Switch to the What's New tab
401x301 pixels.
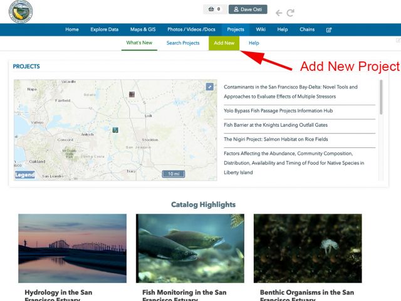[x=139, y=43]
